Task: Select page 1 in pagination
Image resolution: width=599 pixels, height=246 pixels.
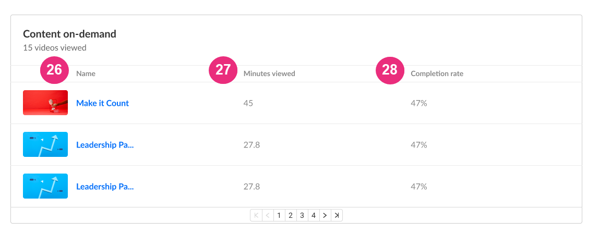Action: click(279, 215)
